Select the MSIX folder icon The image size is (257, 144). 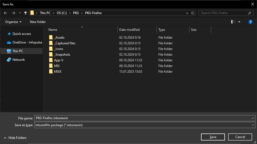pos(51,71)
